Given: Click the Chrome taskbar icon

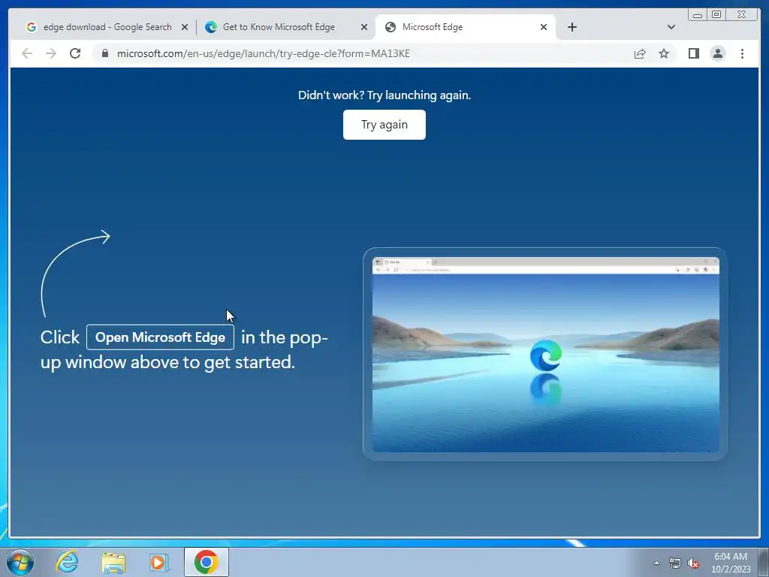Looking at the screenshot, I should (207, 562).
